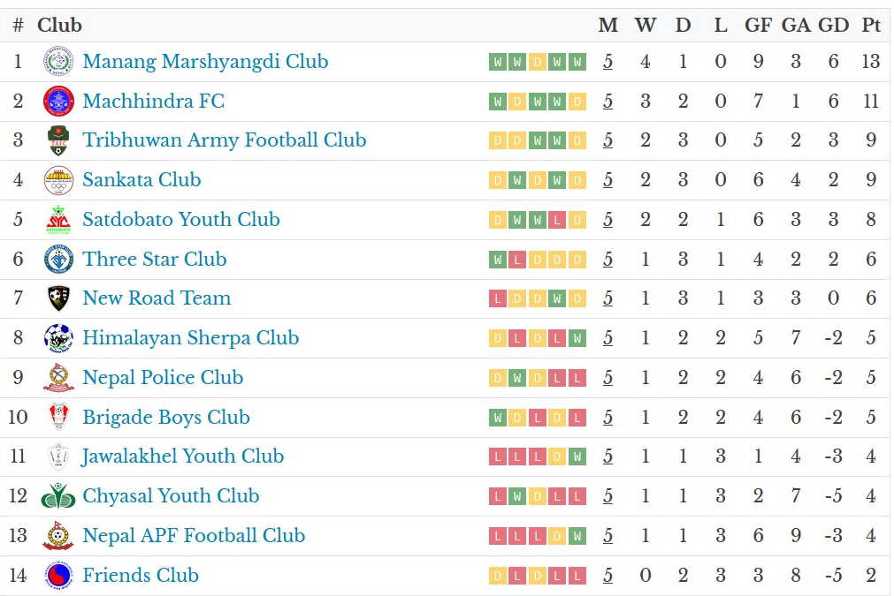Image resolution: width=894 pixels, height=596 pixels.
Task: Open the New Road Team link
Action: (157, 298)
